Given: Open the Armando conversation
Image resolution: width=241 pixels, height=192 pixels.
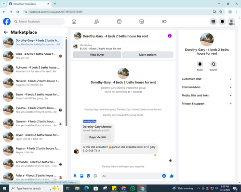Looking at the screenshot, I should coord(33,164).
